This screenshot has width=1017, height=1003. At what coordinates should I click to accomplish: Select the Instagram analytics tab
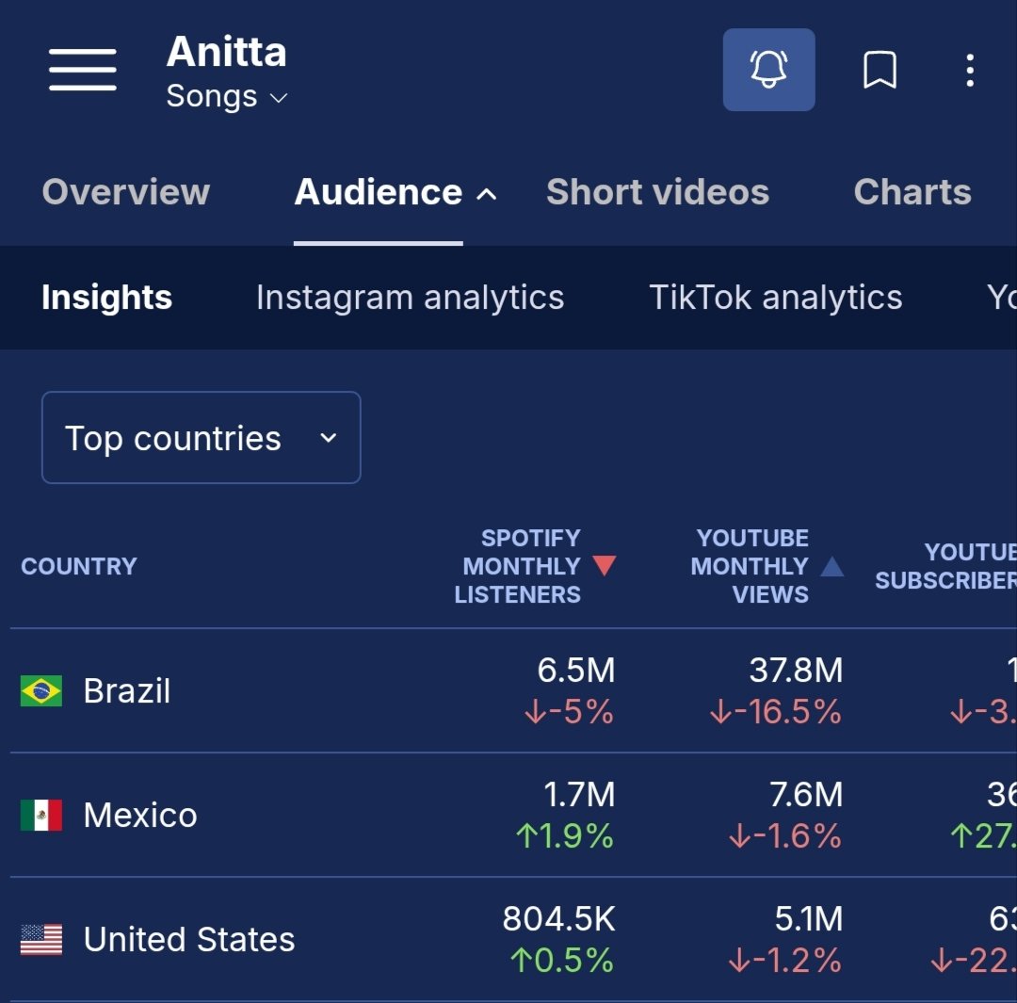(410, 297)
